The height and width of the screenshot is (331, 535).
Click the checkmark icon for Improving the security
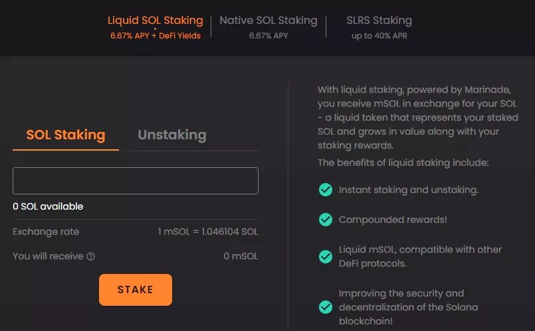click(326, 307)
